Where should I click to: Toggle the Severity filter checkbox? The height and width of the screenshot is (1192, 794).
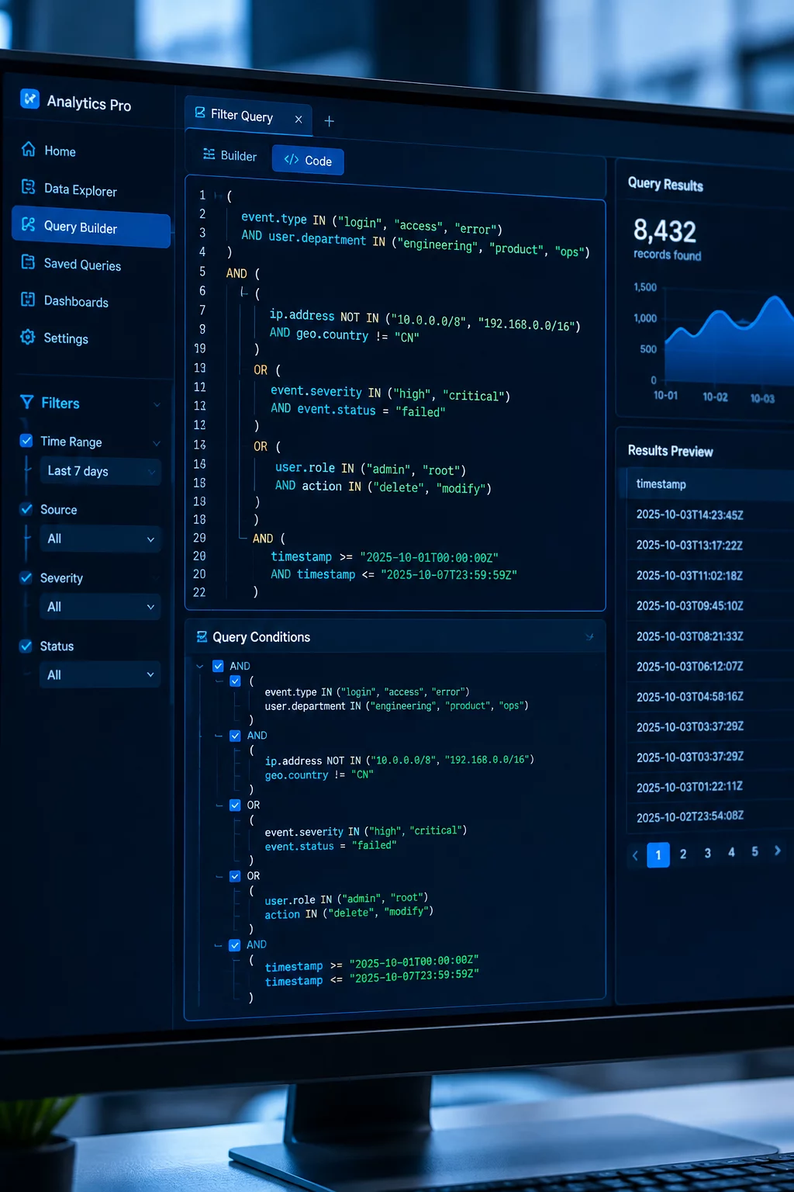[26, 577]
